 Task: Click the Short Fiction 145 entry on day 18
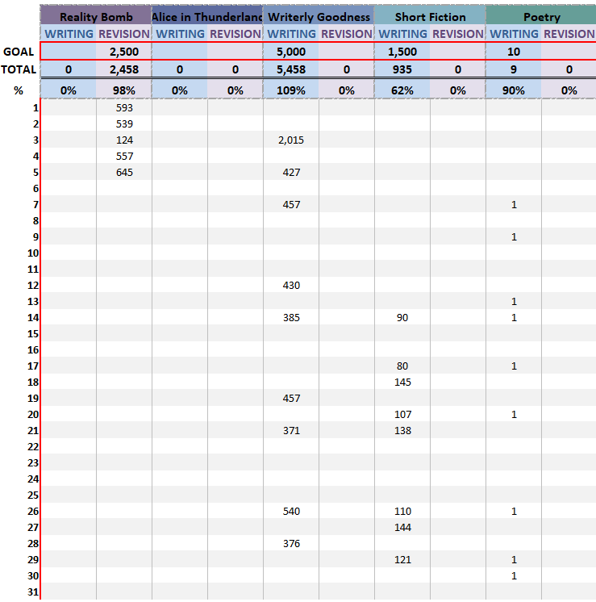402,383
